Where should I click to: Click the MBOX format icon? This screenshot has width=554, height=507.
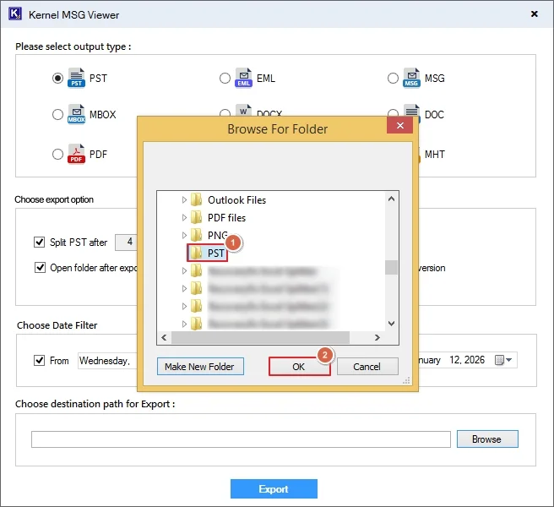[76, 114]
